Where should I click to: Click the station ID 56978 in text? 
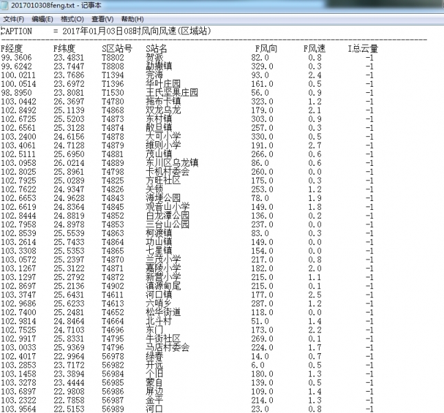pyautogui.click(x=113, y=356)
